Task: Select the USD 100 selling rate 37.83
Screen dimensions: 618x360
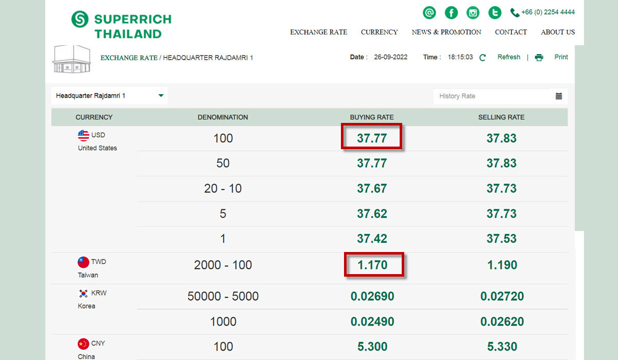Action: tap(502, 138)
